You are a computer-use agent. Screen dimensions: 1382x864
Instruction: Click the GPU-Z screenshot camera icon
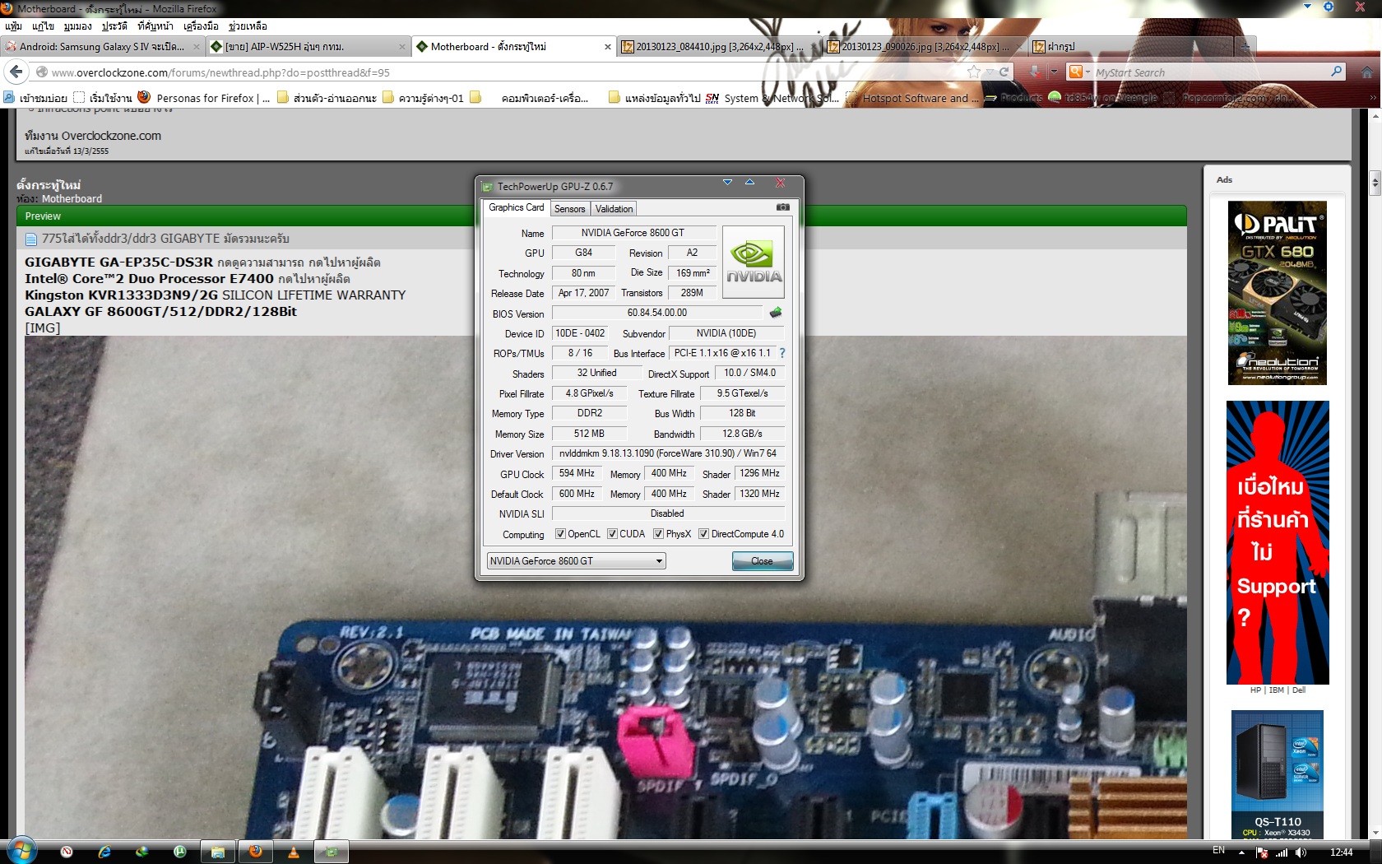pyautogui.click(x=783, y=207)
